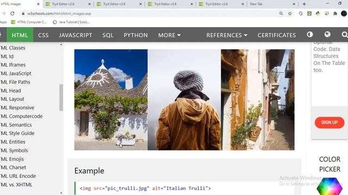The height and width of the screenshot is (195, 348).
Task: Click the girl in jacket image
Action: click(184, 100)
